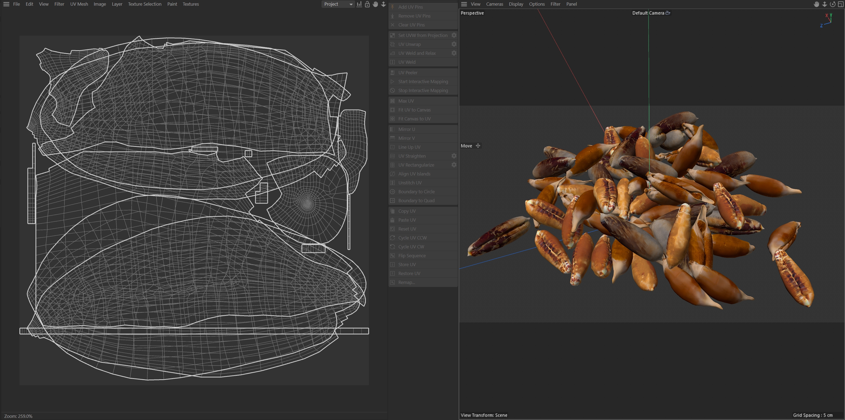Open Set UVW from Projection gear
Image resolution: width=845 pixels, height=420 pixels.
coord(454,35)
